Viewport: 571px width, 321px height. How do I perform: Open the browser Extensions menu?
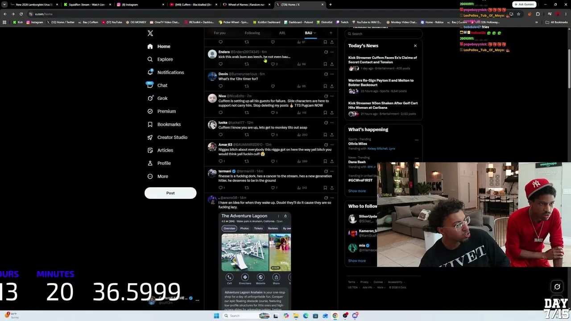point(538,14)
